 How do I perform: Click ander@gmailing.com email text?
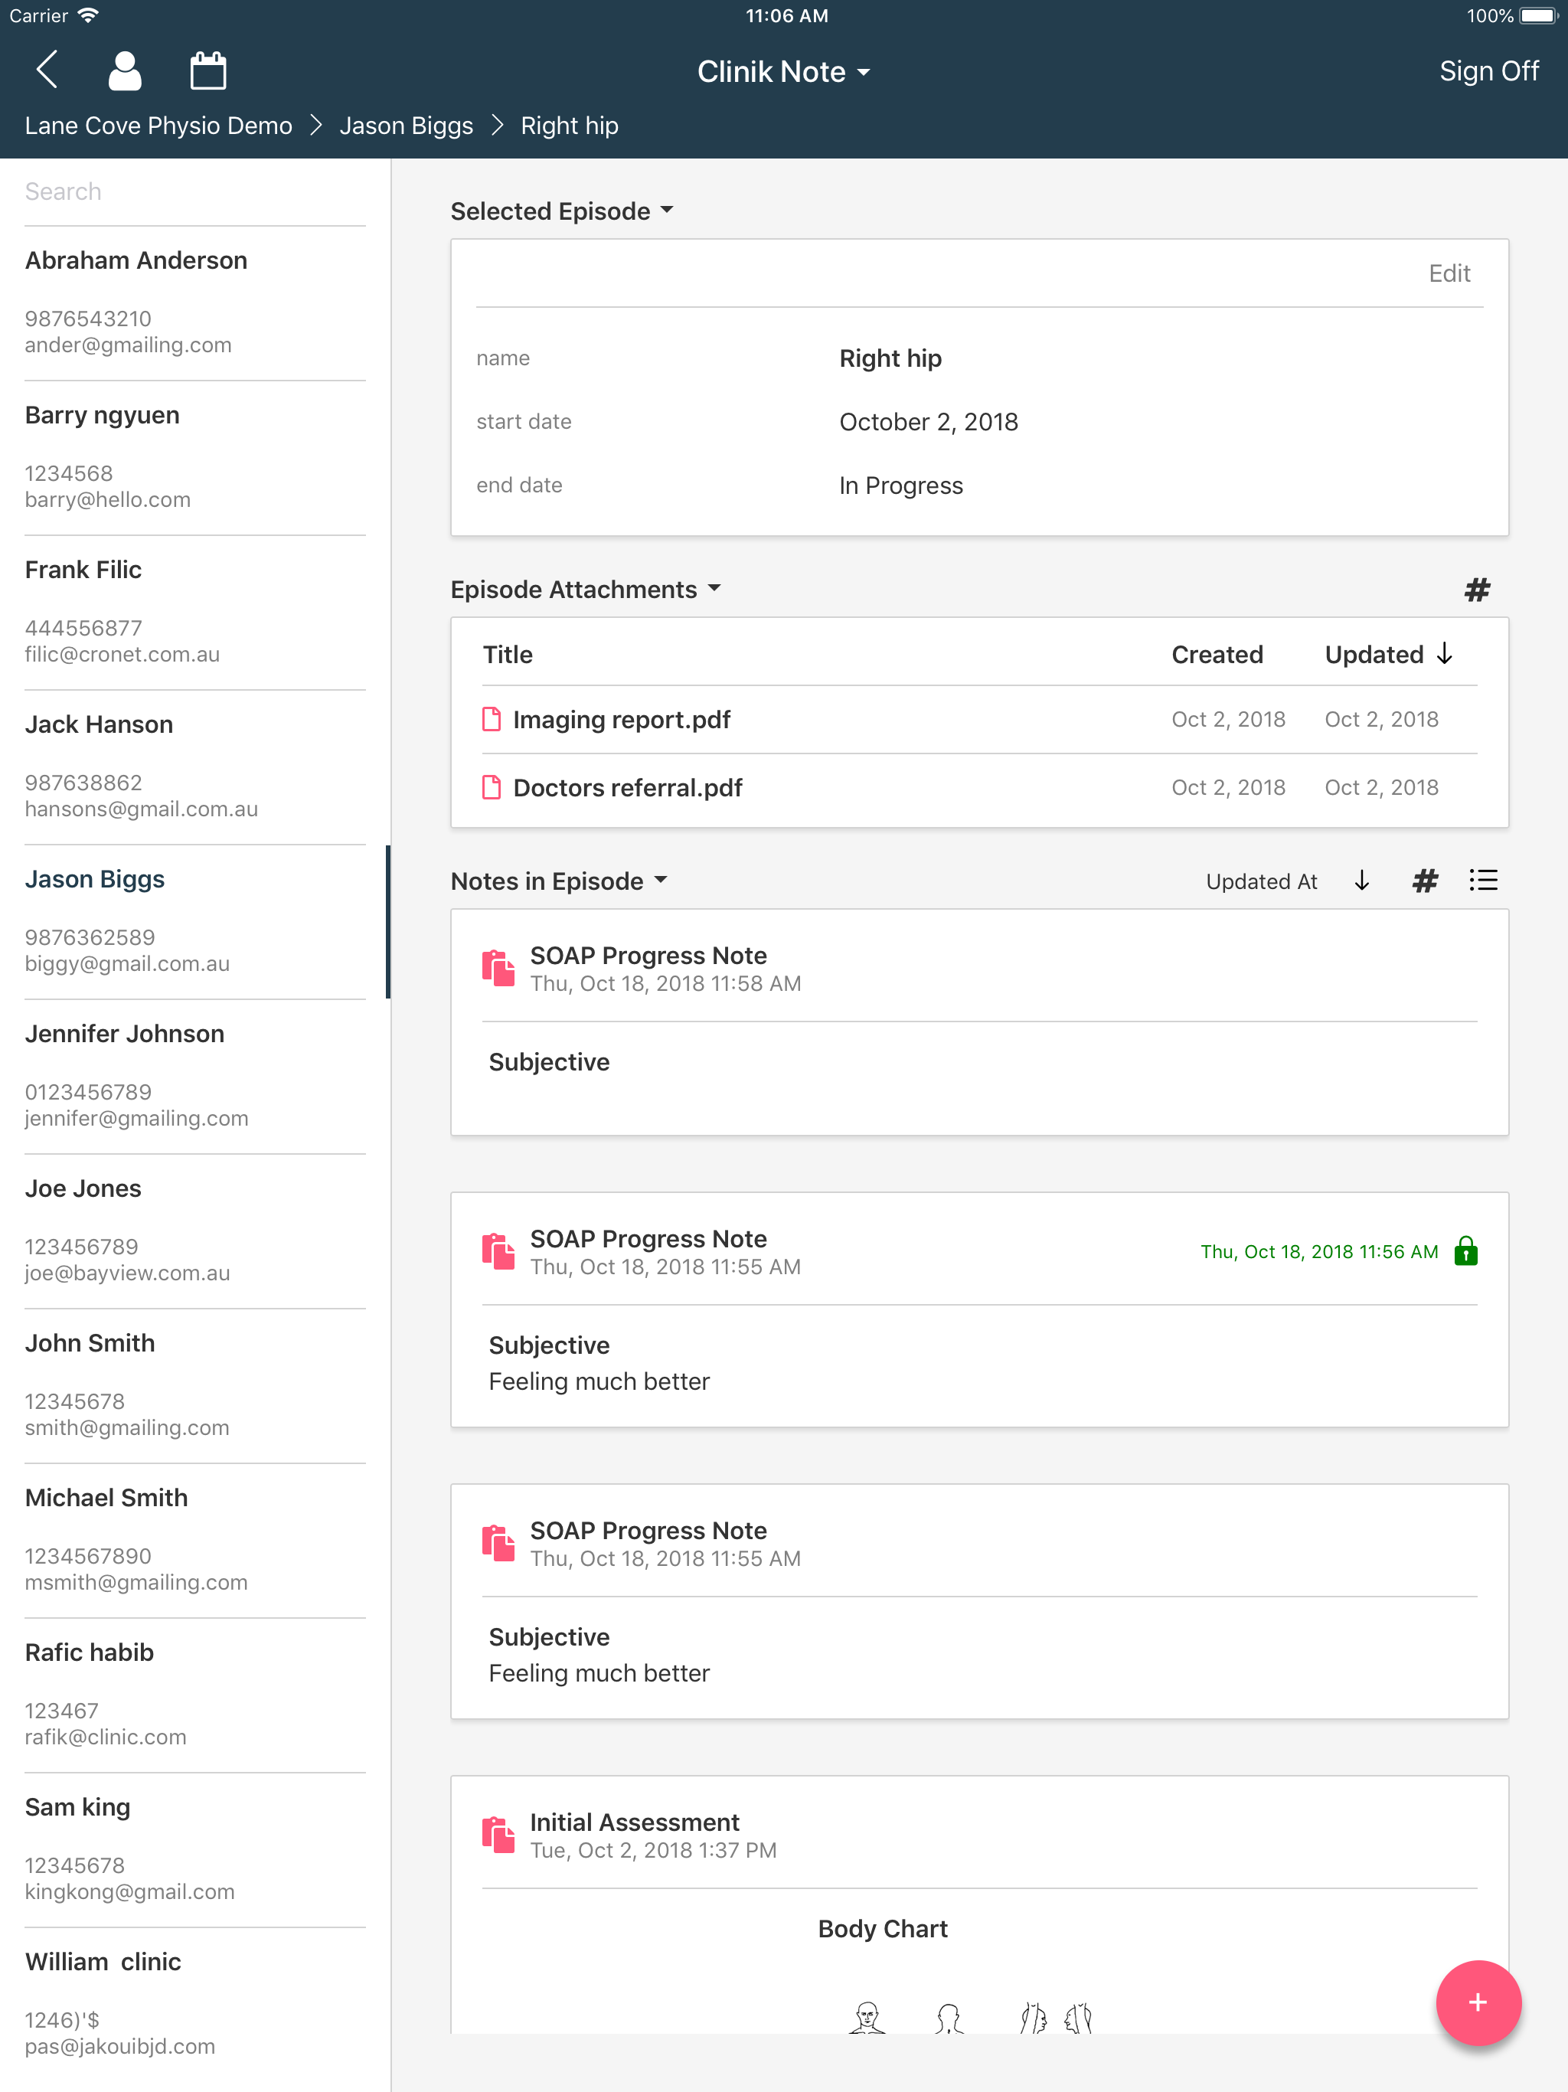128,345
